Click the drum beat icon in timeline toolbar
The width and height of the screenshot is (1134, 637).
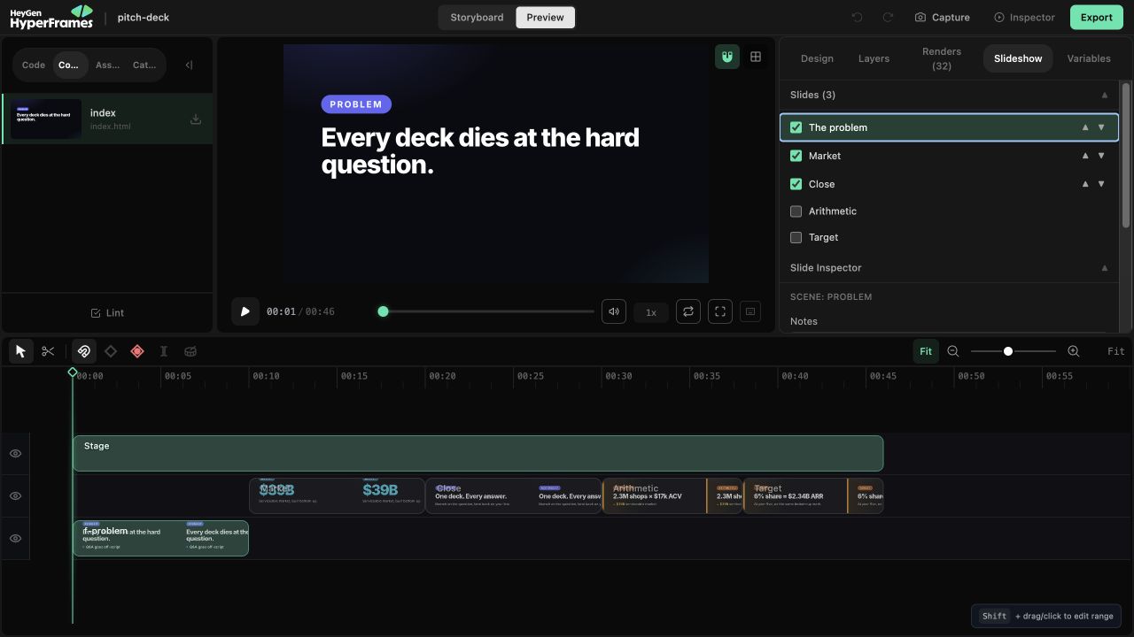pyautogui.click(x=190, y=351)
